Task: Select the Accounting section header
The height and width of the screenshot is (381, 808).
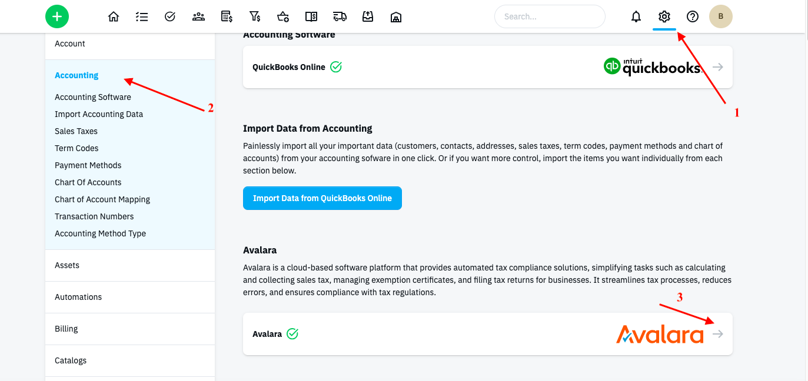Action: (77, 75)
